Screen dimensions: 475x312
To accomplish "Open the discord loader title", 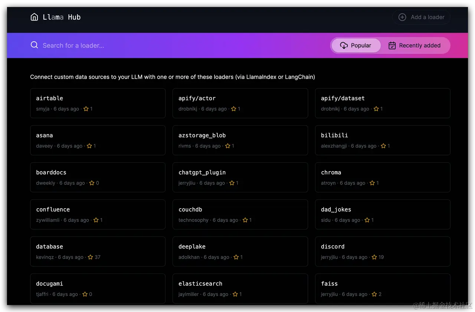I will [x=333, y=246].
